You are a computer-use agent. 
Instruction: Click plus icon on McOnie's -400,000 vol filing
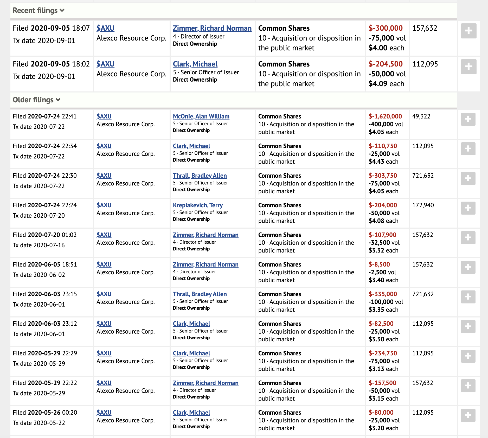coord(468,119)
